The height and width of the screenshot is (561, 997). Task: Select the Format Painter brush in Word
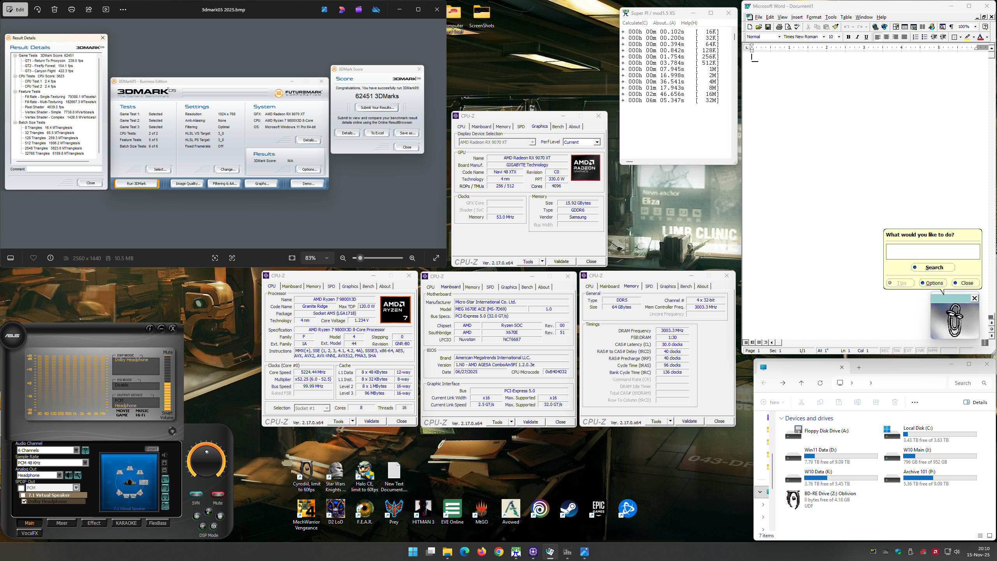tap(836, 27)
